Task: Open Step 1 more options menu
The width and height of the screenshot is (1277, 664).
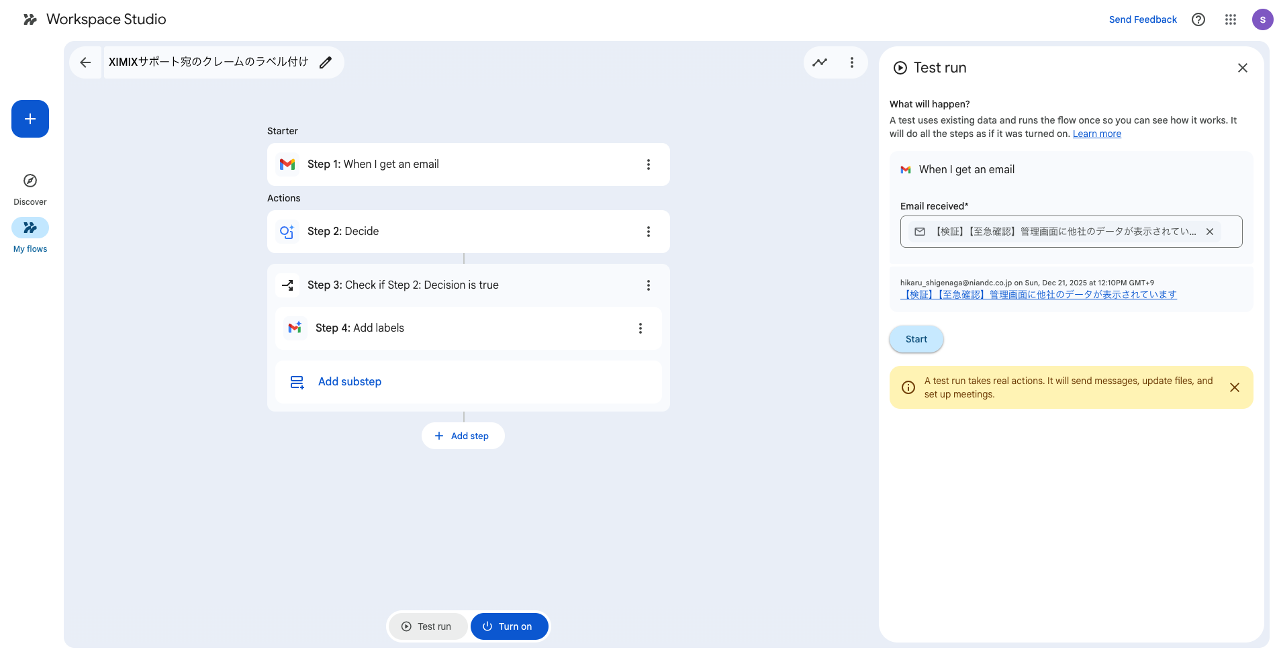Action: [648, 164]
